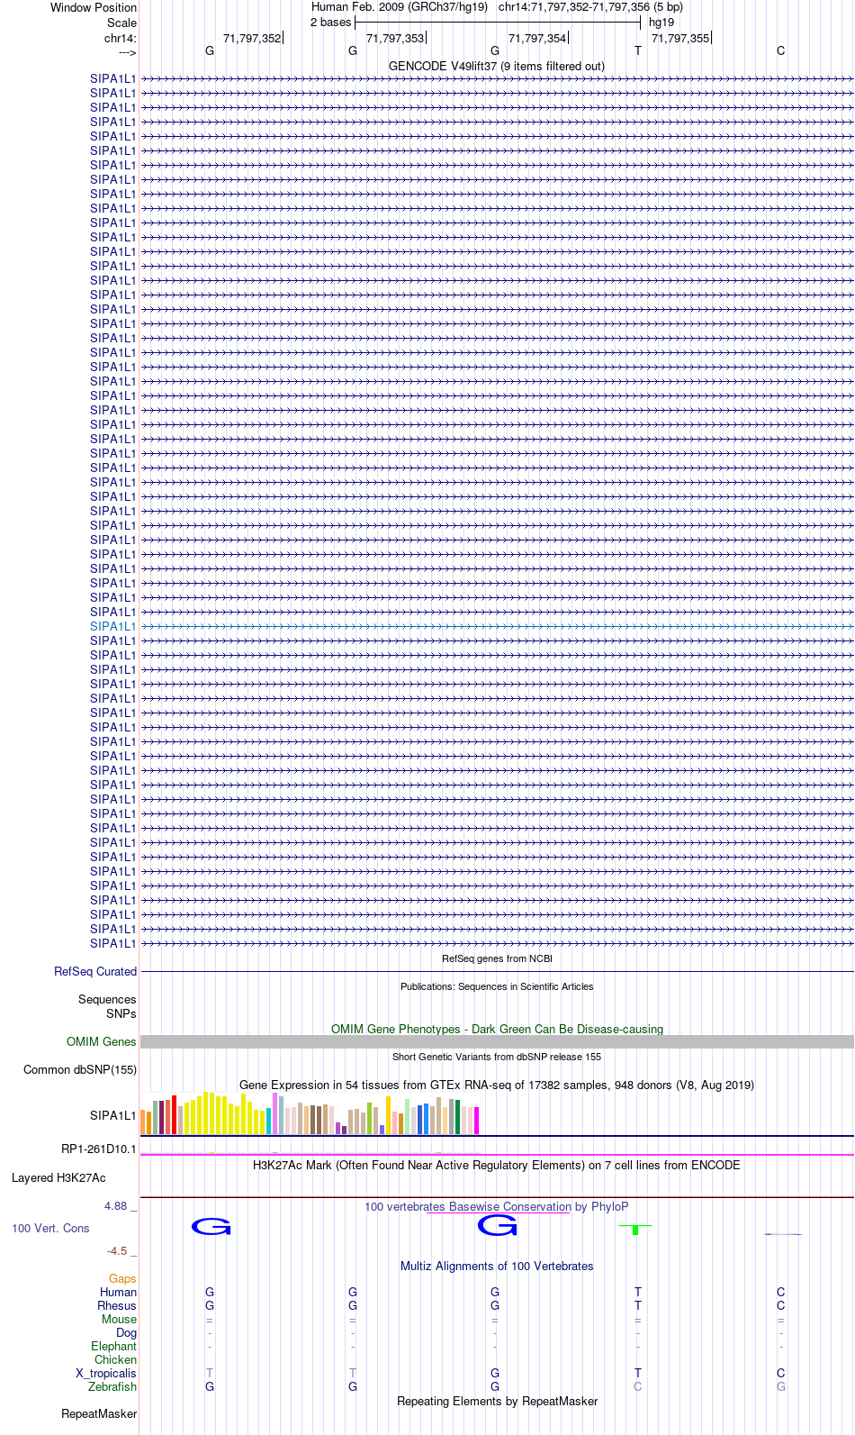Click the 'RefSeq genes from NCBI' title
The width and height of the screenshot is (855, 1435).
pos(497,958)
